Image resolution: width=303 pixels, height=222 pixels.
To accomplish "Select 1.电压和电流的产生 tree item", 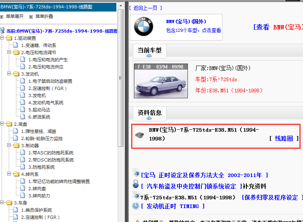I will pos(48,60).
